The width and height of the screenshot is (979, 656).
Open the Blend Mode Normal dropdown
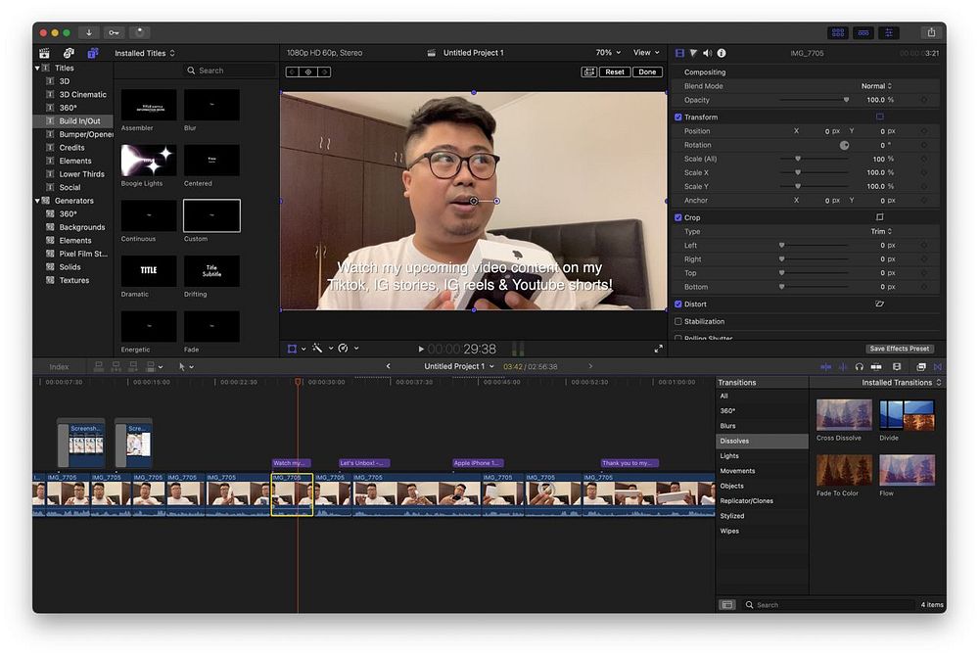876,86
